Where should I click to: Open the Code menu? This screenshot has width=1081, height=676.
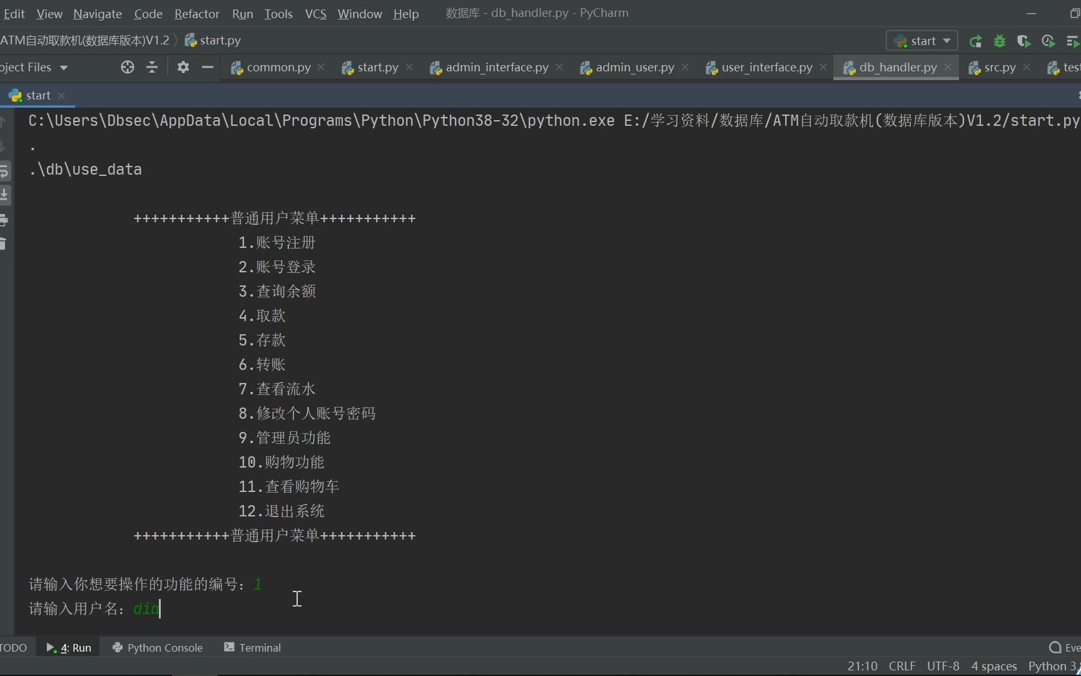pos(148,14)
